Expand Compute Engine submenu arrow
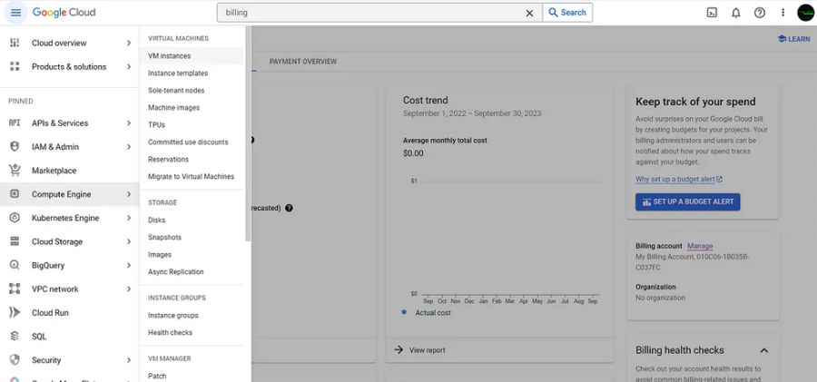The image size is (817, 382). (x=129, y=194)
